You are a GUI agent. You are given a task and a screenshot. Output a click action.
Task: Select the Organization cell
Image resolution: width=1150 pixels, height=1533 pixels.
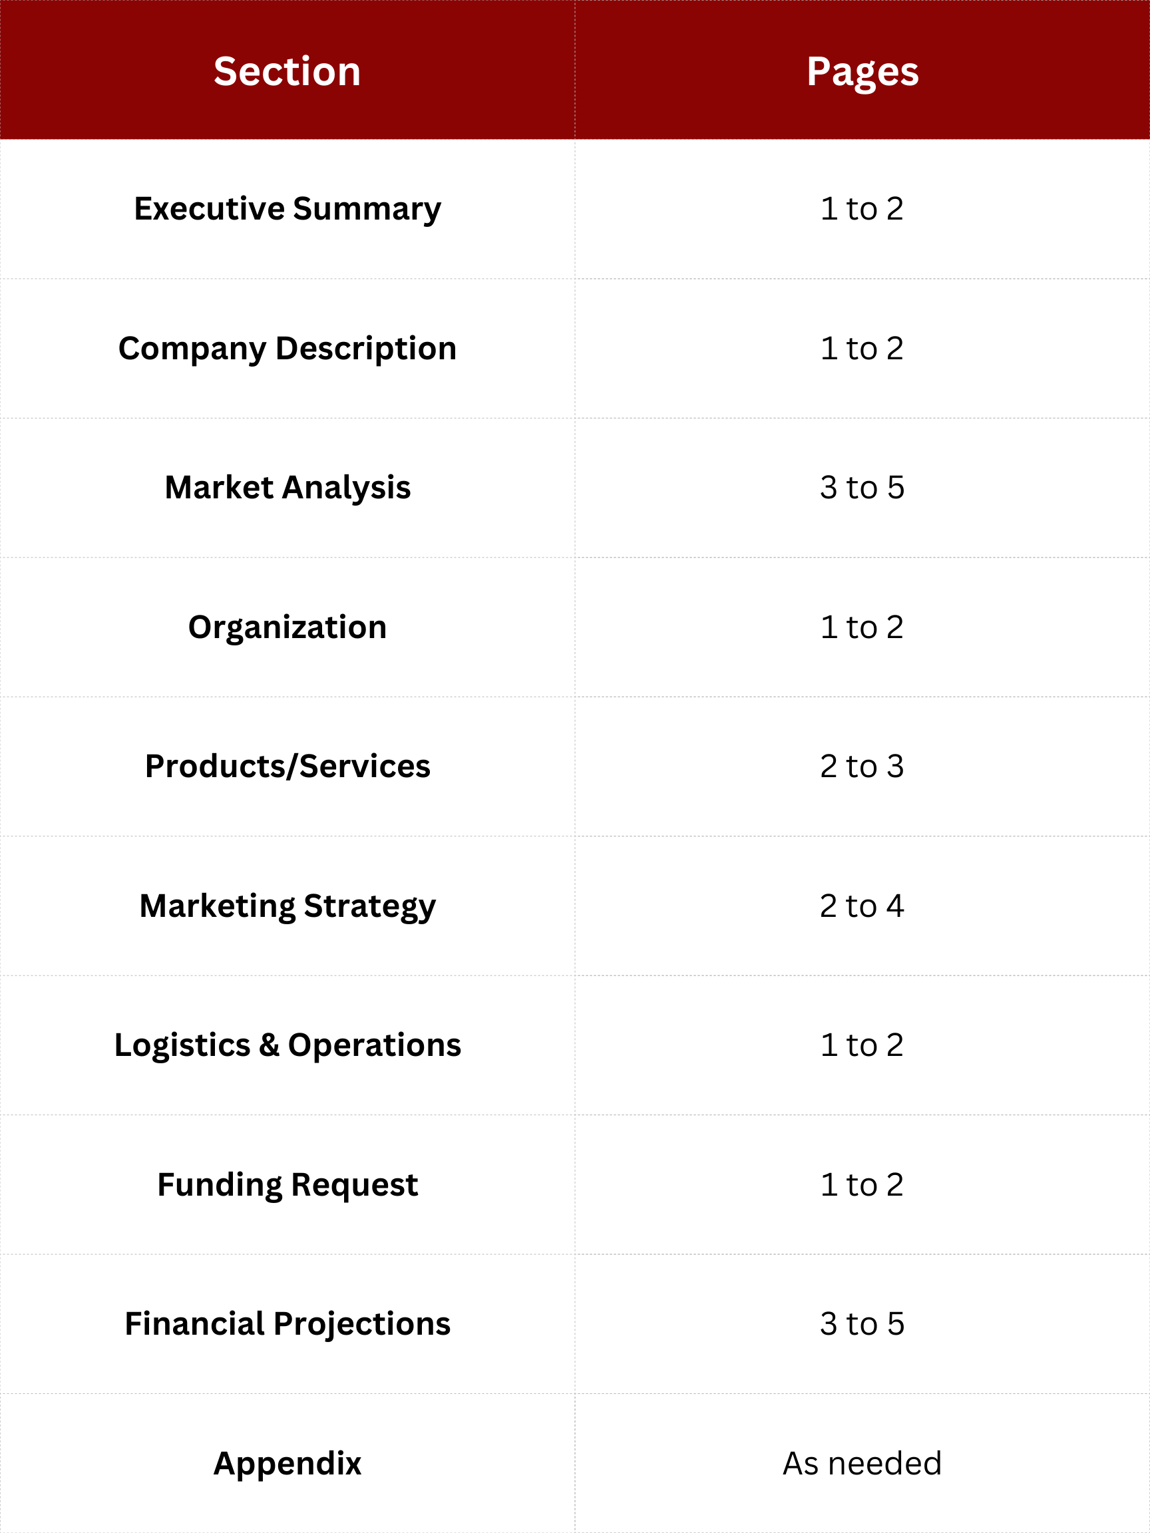[287, 627]
